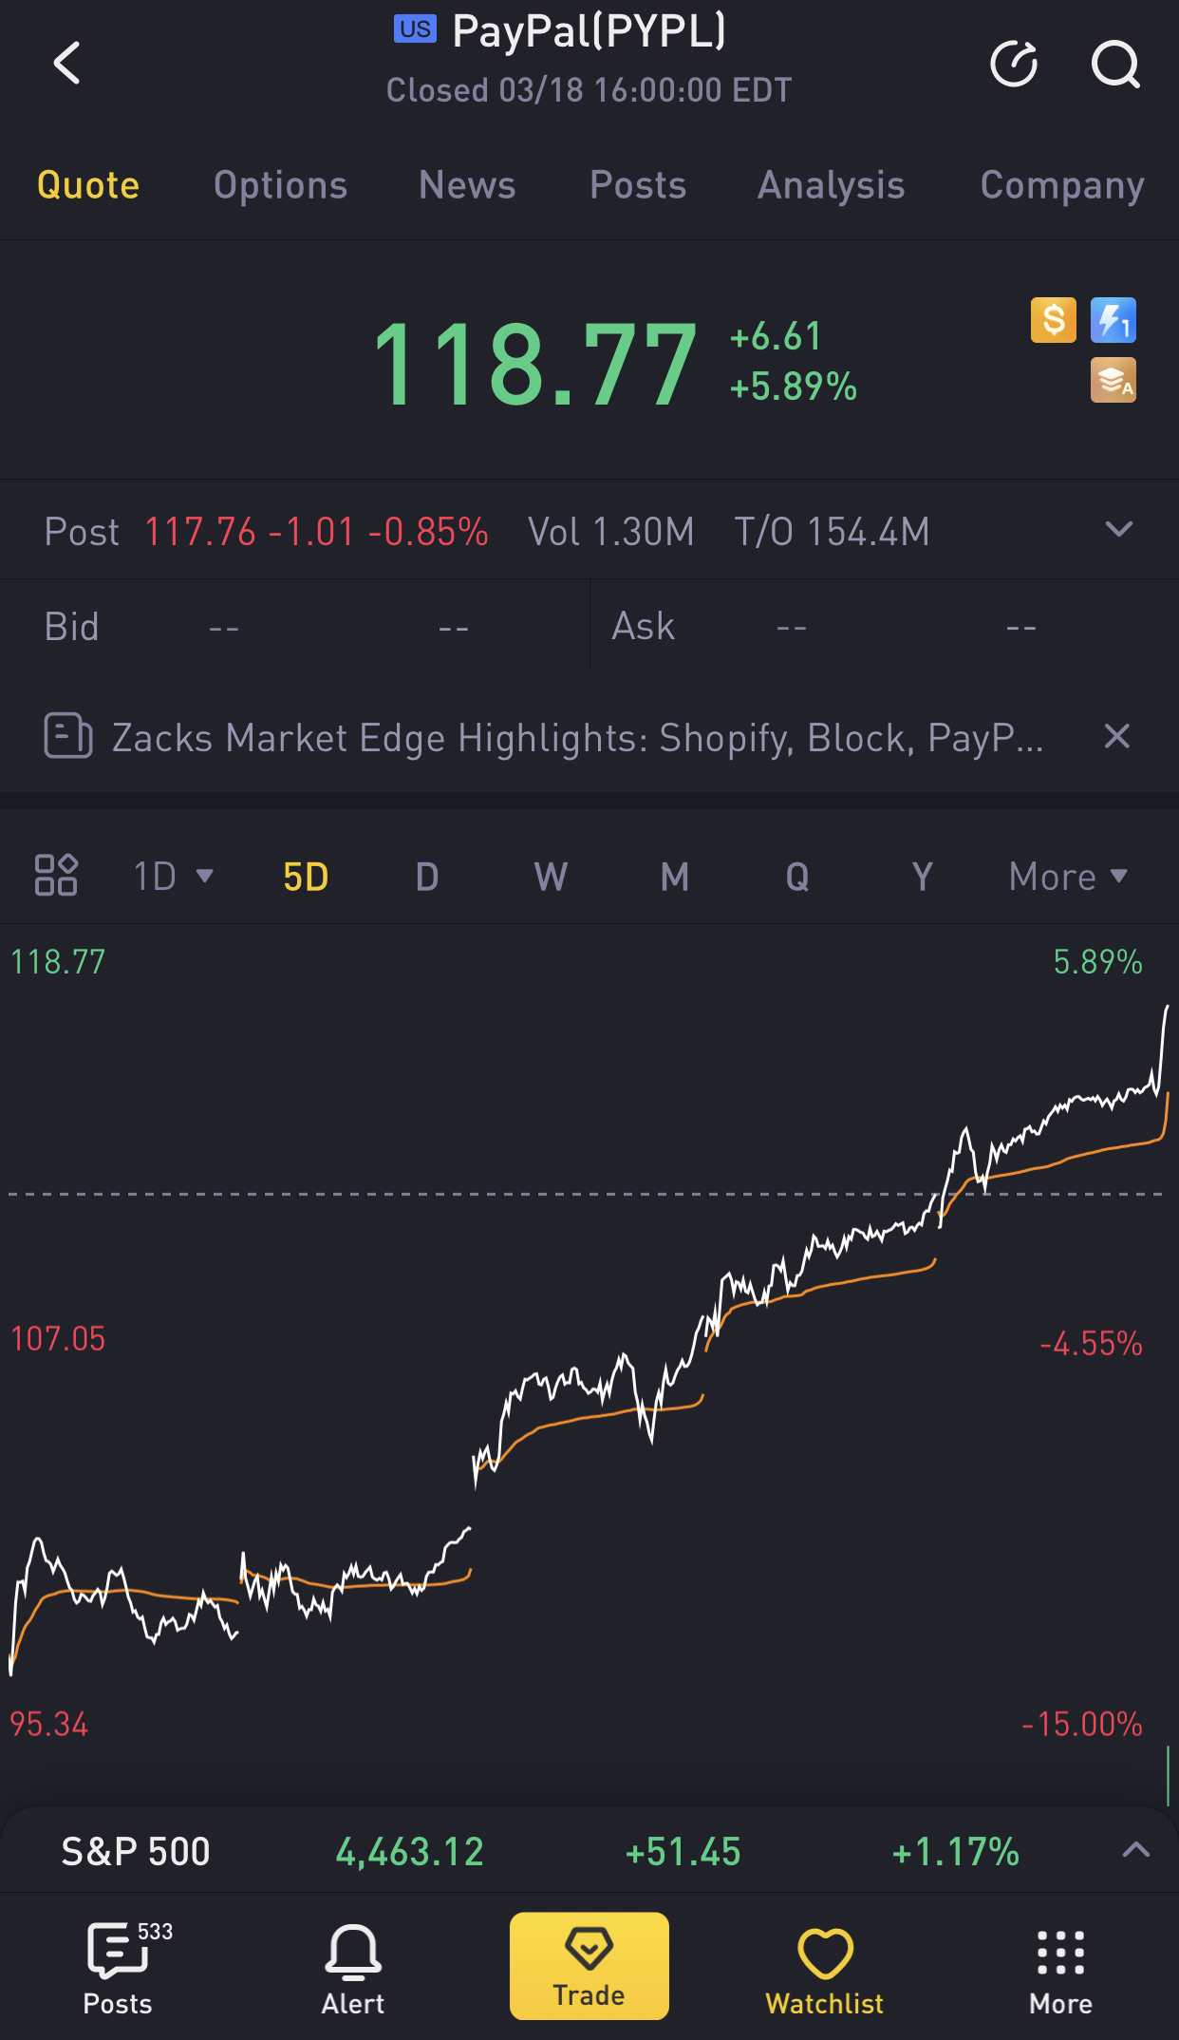The width and height of the screenshot is (1179, 2040).
Task: Expand the post-market details chevron
Action: click(1119, 530)
